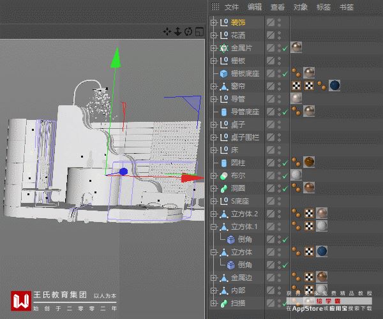Image resolution: width=383 pixels, height=319 pixels.
Task: Open the 标签 menu
Action: tap(324, 7)
